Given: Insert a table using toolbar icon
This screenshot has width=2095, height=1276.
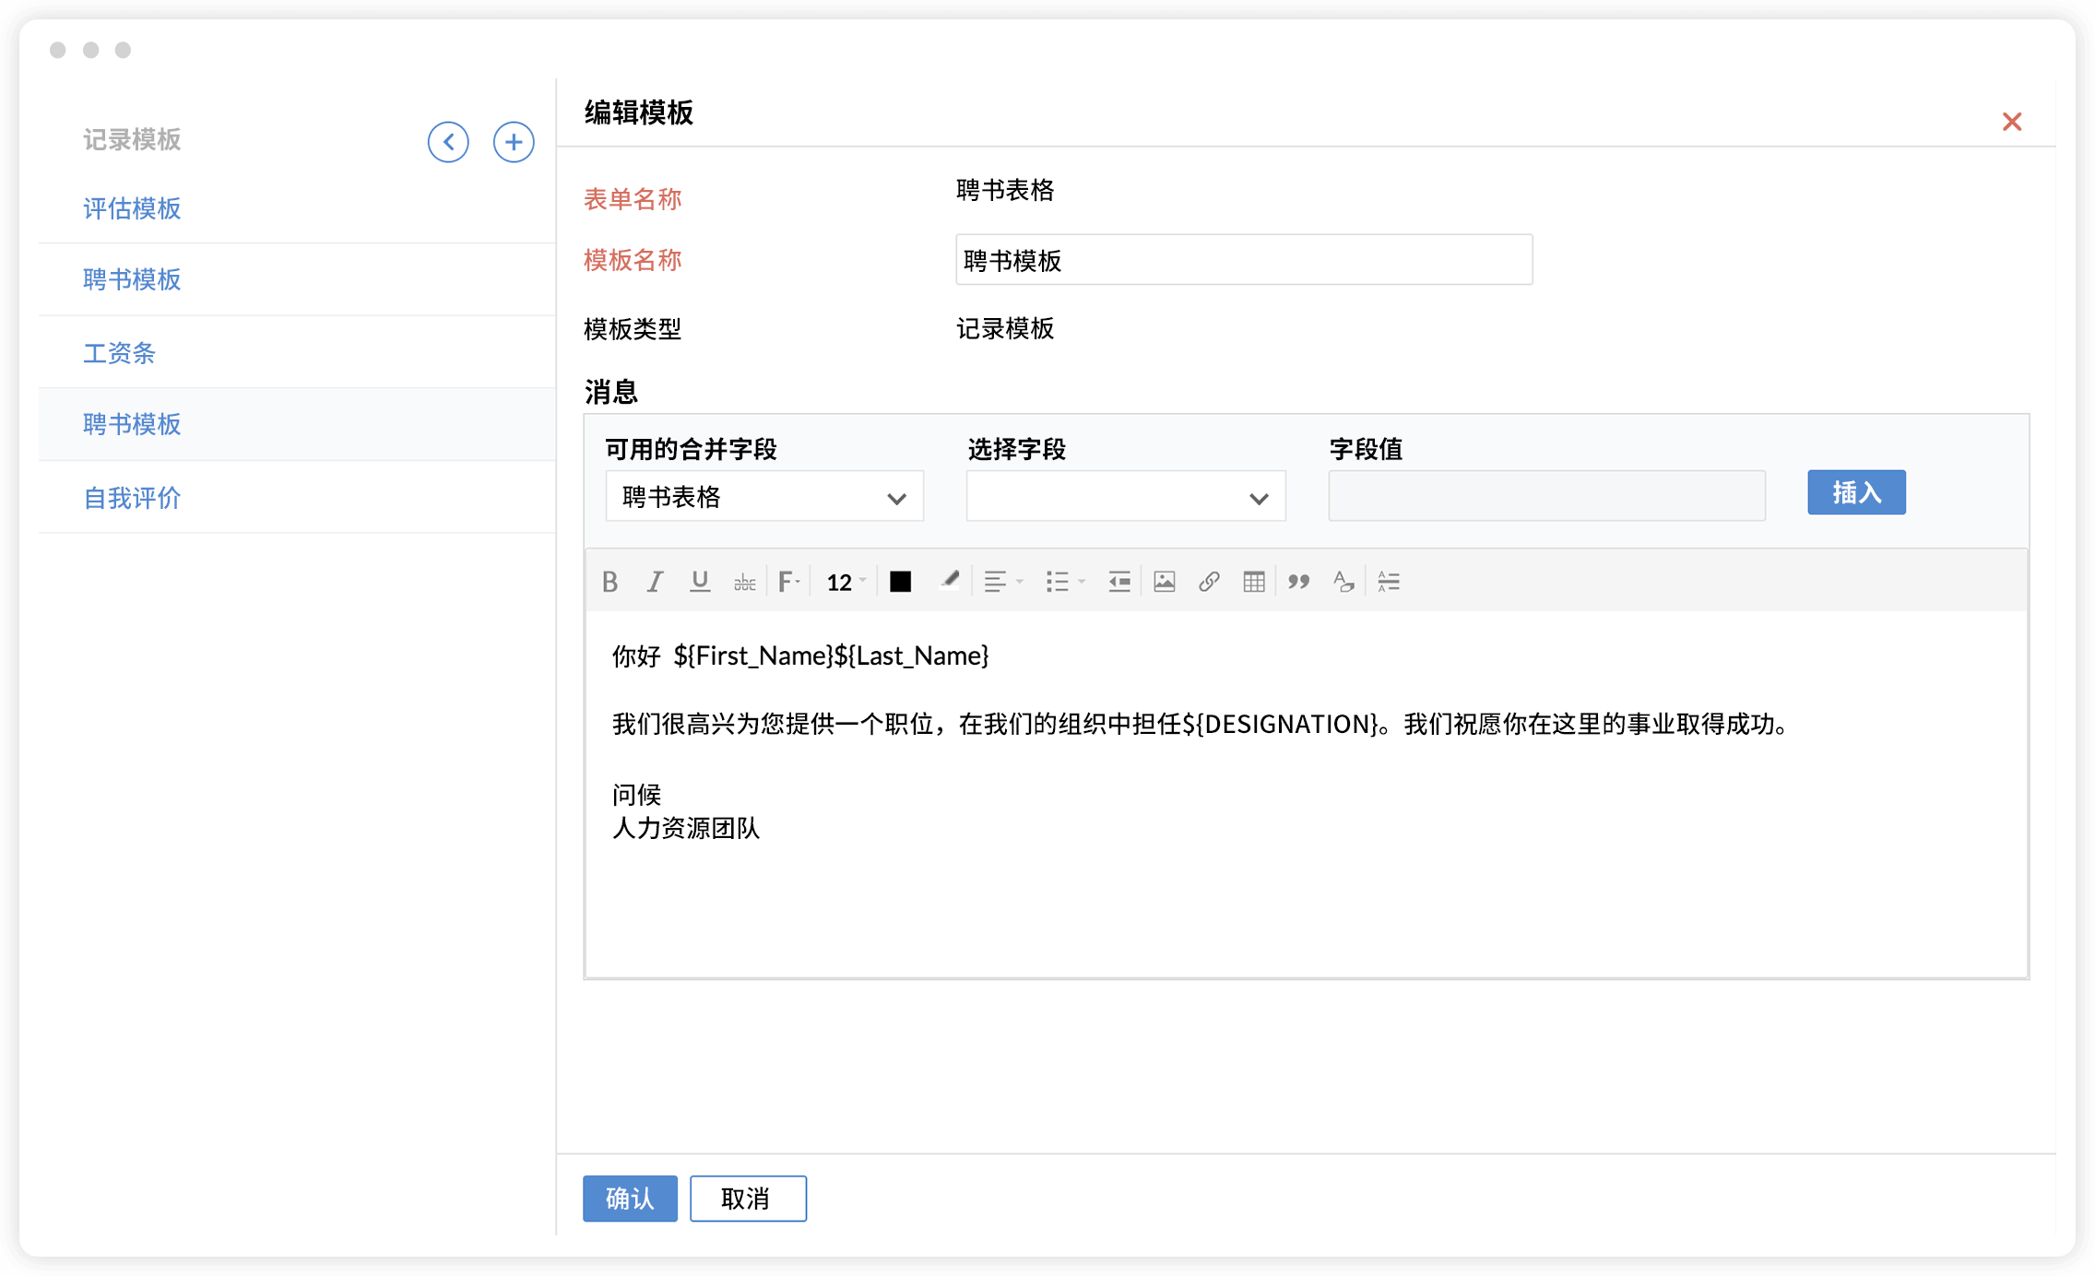Looking at the screenshot, I should click(x=1253, y=582).
